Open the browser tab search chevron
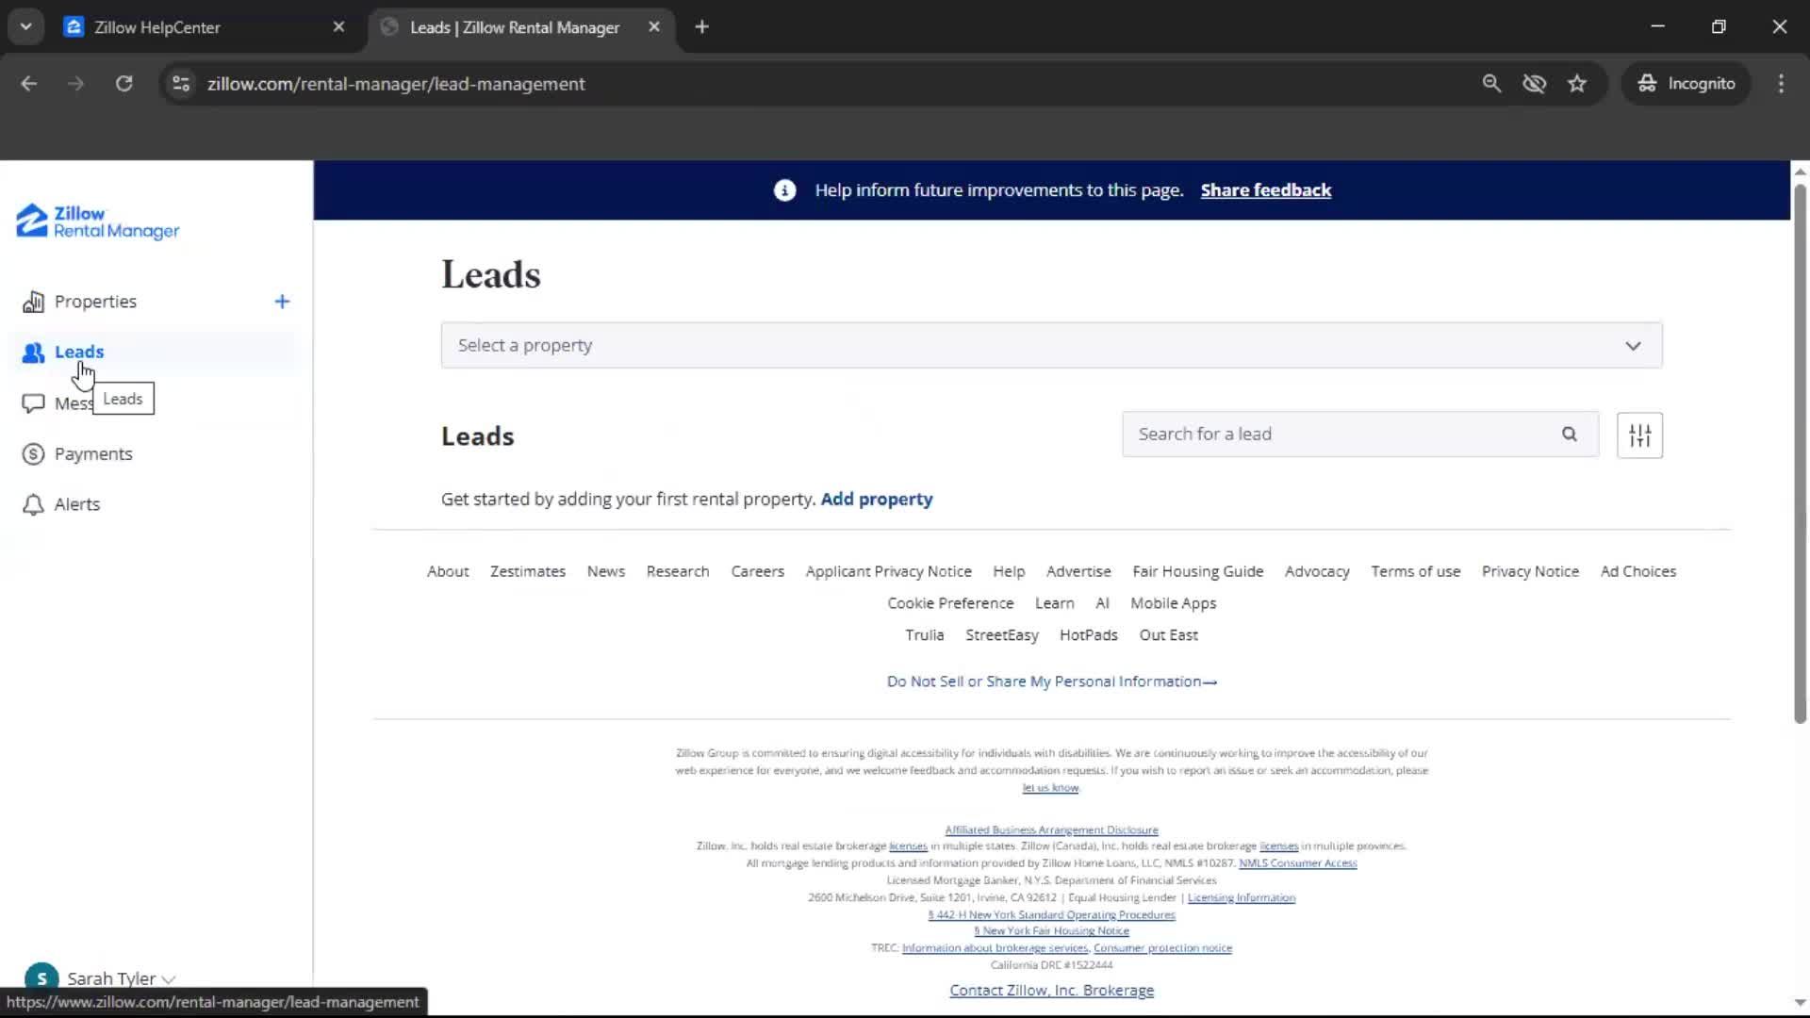Viewport: 1810px width, 1018px height. (x=25, y=26)
